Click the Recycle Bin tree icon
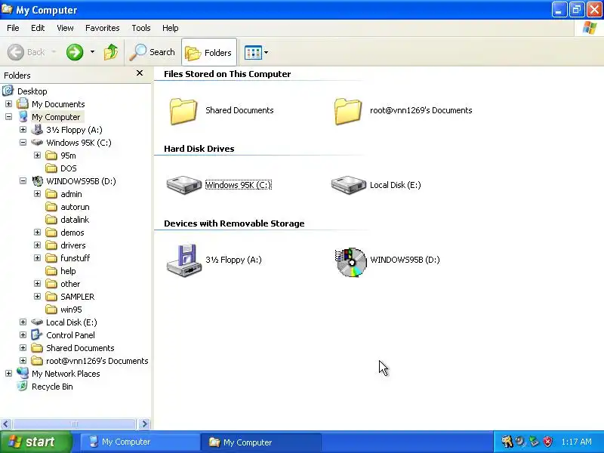The height and width of the screenshot is (453, 604). point(23,386)
